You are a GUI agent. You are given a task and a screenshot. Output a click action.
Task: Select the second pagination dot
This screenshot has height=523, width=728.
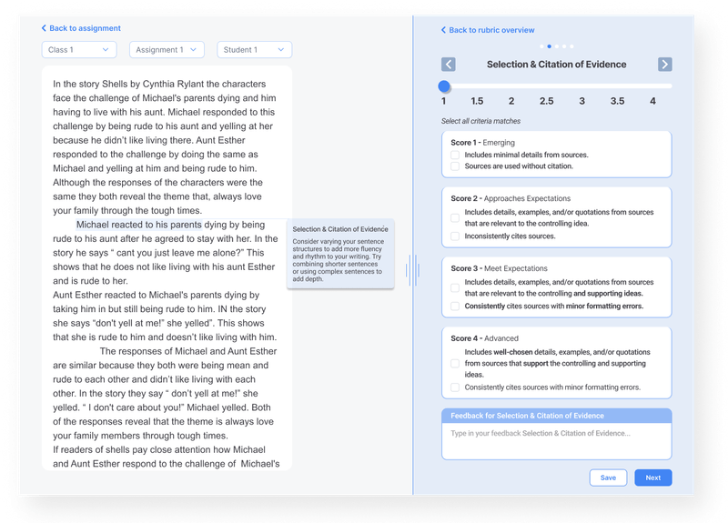point(550,46)
